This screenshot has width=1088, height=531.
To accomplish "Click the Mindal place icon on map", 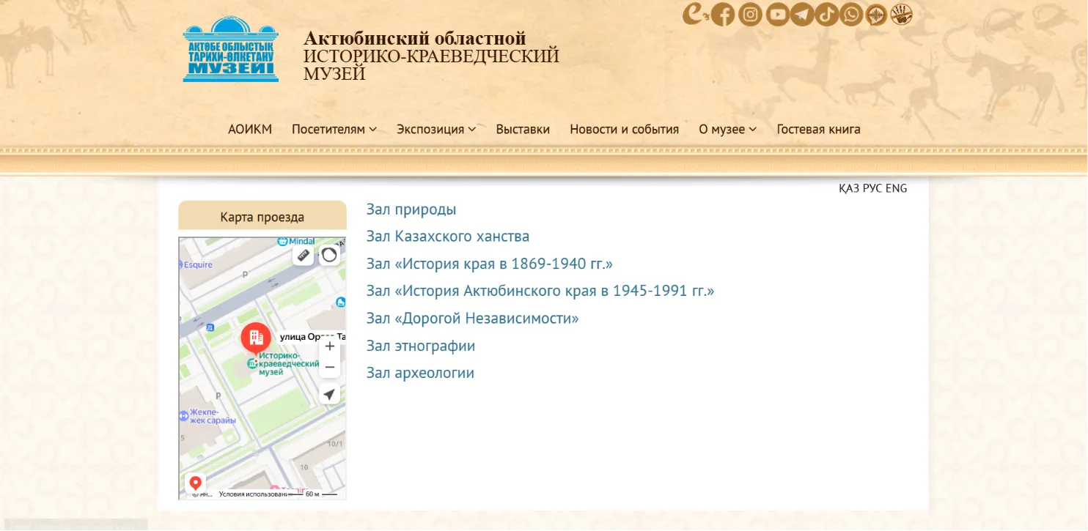I will coord(283,241).
